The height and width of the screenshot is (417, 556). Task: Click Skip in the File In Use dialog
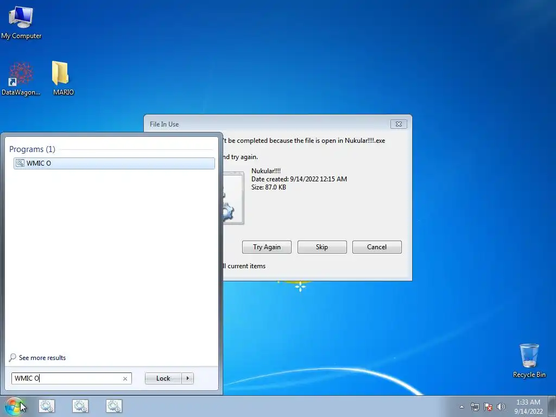coord(322,247)
